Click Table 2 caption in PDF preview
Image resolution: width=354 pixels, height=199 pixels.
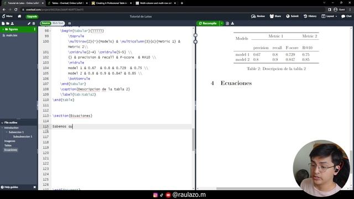pos(276,69)
